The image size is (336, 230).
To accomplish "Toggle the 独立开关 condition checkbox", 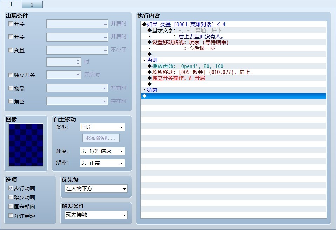I will coord(11,75).
